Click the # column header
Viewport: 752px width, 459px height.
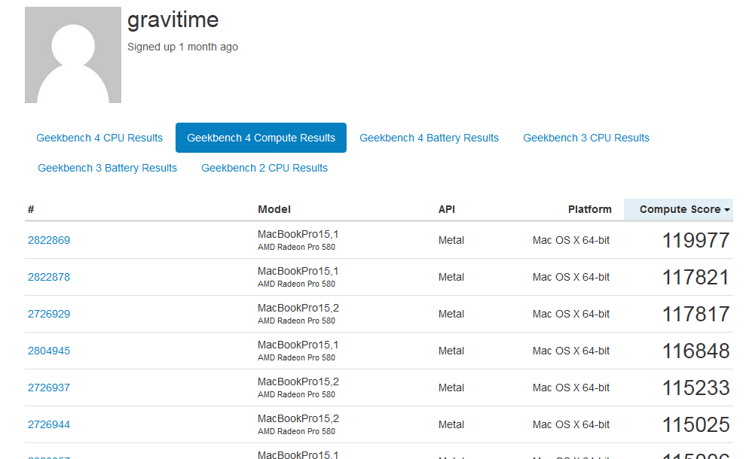pyautogui.click(x=31, y=209)
